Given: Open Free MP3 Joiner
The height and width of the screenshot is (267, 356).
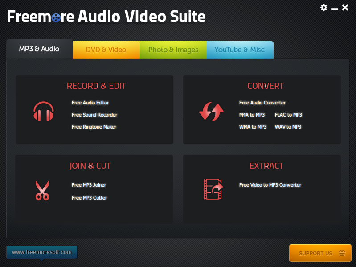Looking at the screenshot, I should pyautogui.click(x=89, y=185).
